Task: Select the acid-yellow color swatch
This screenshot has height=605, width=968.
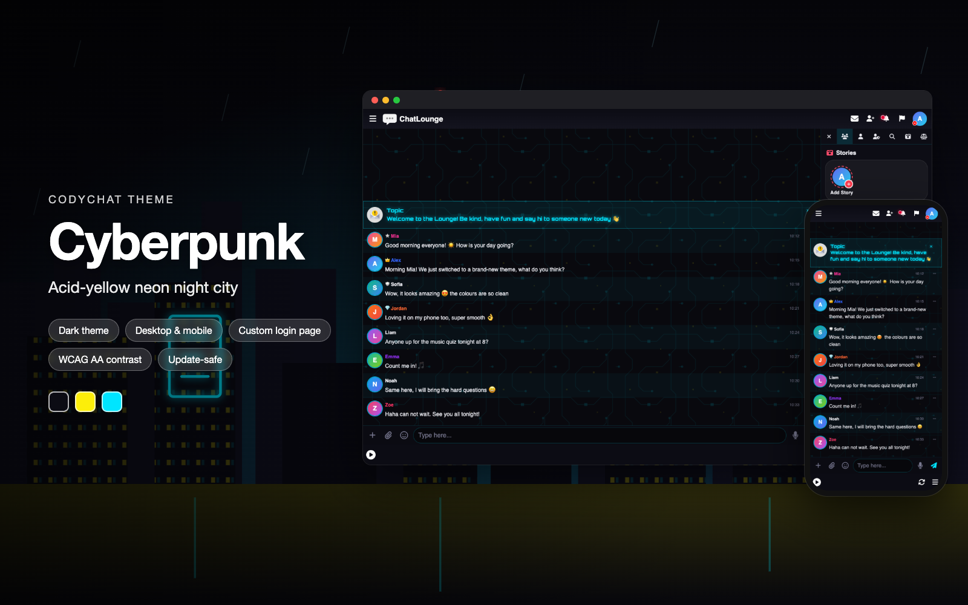Action: tap(85, 402)
